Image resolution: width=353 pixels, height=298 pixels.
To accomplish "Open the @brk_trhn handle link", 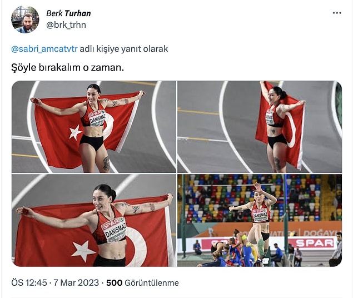I will point(66,25).
